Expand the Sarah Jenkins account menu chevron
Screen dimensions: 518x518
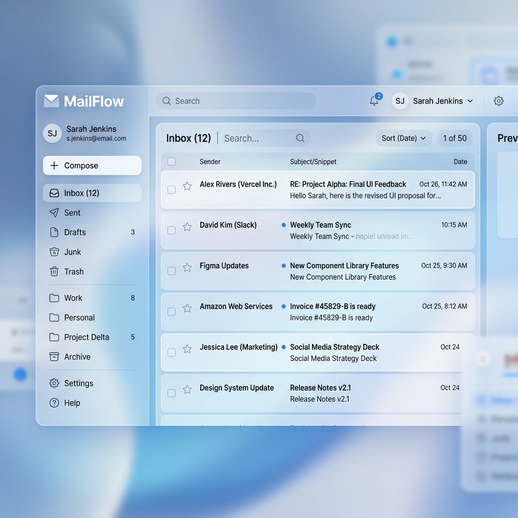coord(470,101)
